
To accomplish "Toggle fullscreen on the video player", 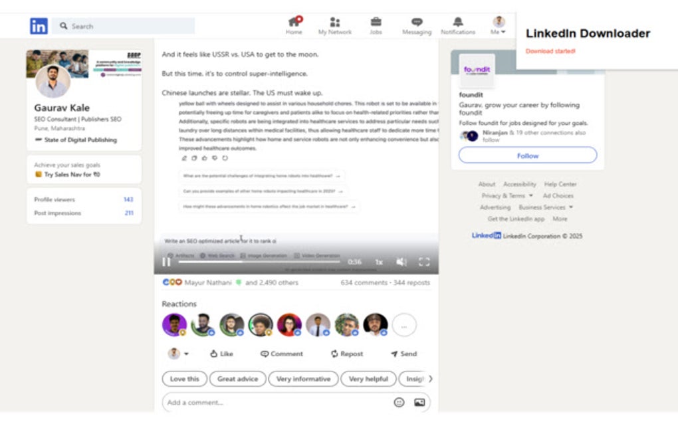I will pyautogui.click(x=424, y=262).
